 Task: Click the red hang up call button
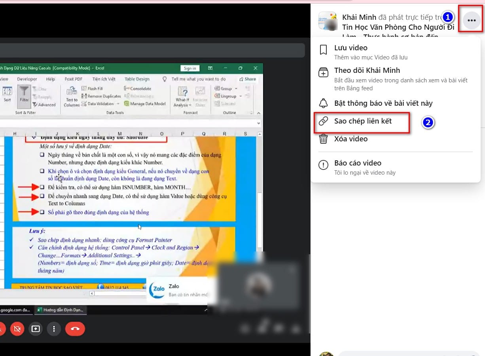pos(75,329)
